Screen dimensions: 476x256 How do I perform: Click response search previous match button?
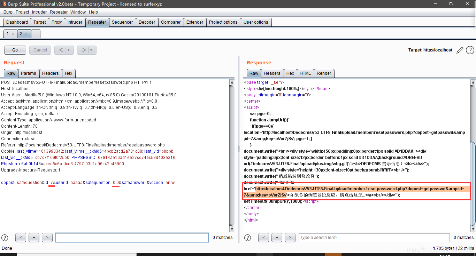(263, 238)
